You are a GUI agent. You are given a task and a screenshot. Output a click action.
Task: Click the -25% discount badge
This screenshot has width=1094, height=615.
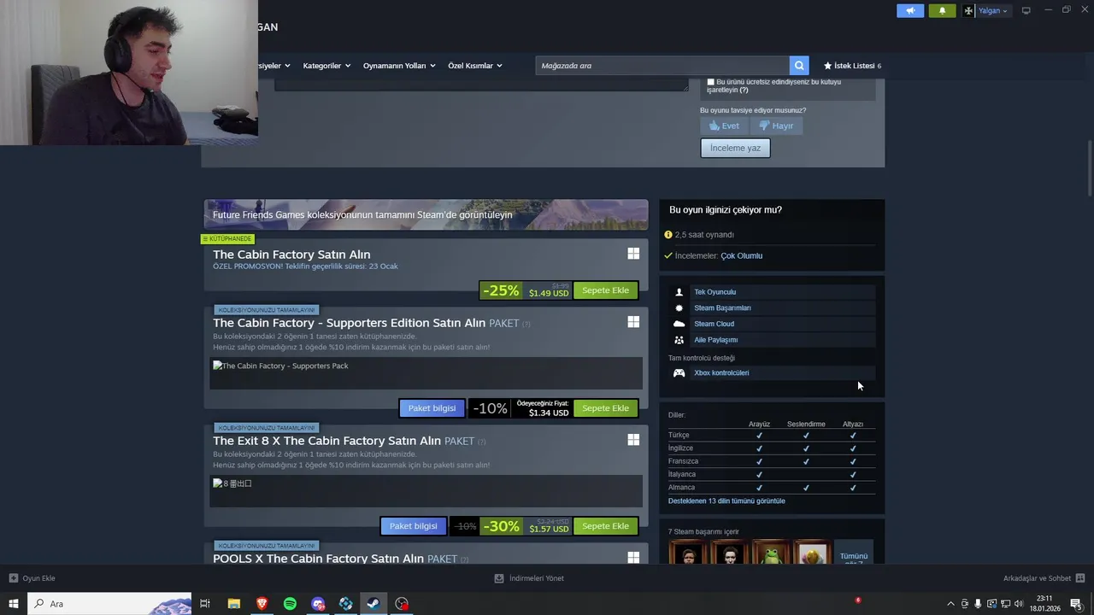501,290
